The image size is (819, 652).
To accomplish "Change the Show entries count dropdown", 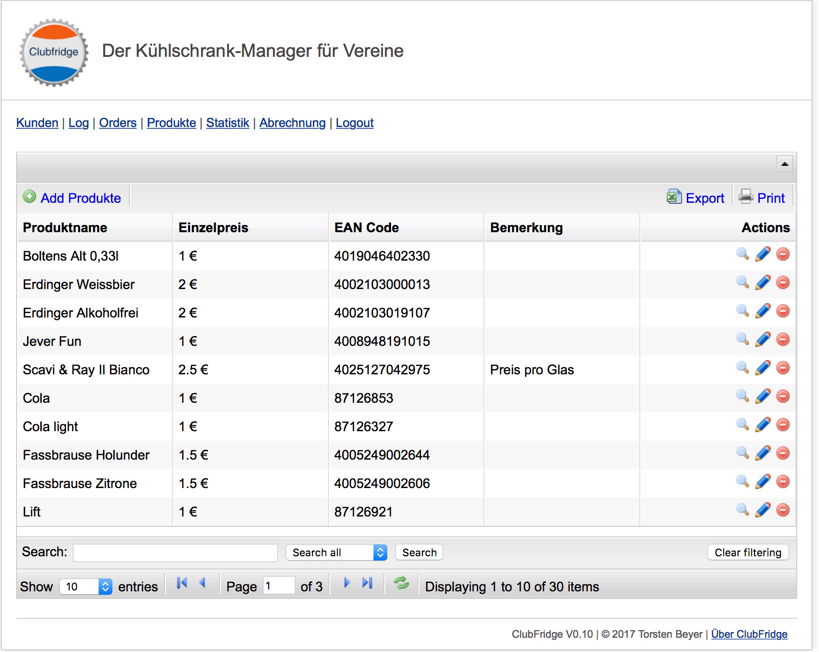I will point(86,587).
